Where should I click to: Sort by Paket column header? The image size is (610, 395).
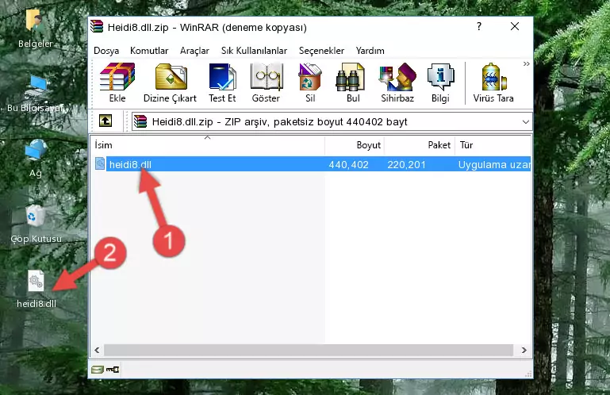420,145
